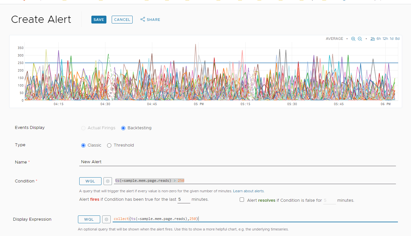Image resolution: width=411 pixels, height=236 pixels.
Task: Open Condition query settings gear icon
Action: [x=107, y=181]
